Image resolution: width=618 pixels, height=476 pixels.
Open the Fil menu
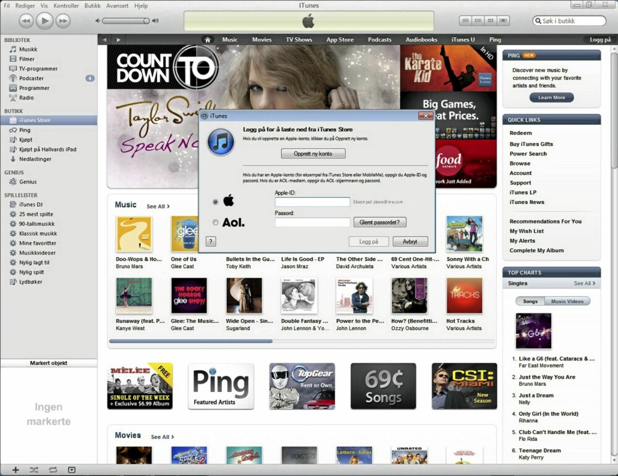click(7, 6)
